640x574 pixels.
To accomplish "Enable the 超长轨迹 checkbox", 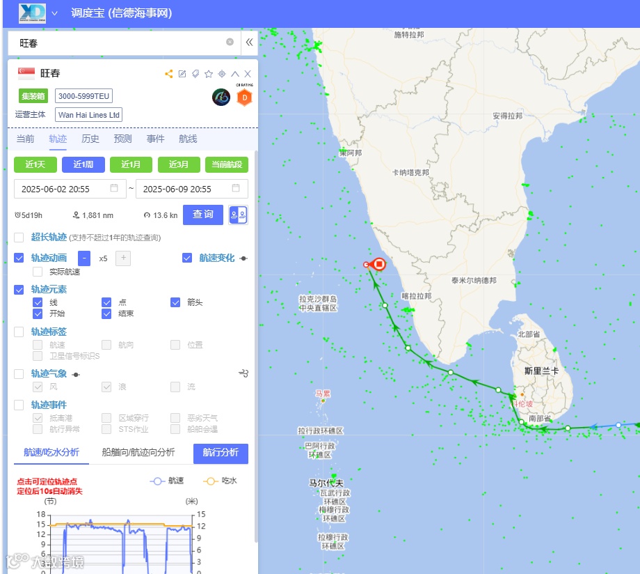I will (19, 238).
